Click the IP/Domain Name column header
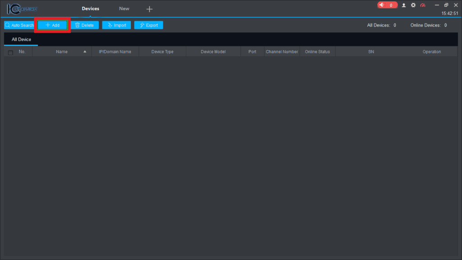The height and width of the screenshot is (260, 462). (115, 52)
